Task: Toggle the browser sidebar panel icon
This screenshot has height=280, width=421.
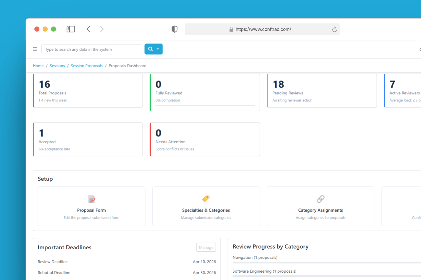Action: point(71,29)
